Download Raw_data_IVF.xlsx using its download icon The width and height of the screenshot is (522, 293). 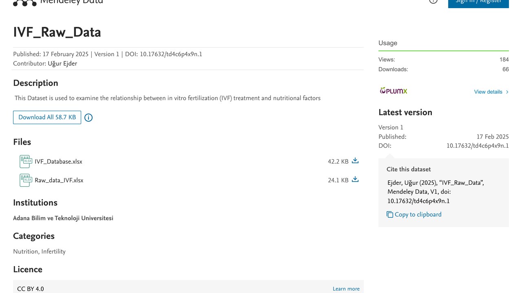pos(355,179)
